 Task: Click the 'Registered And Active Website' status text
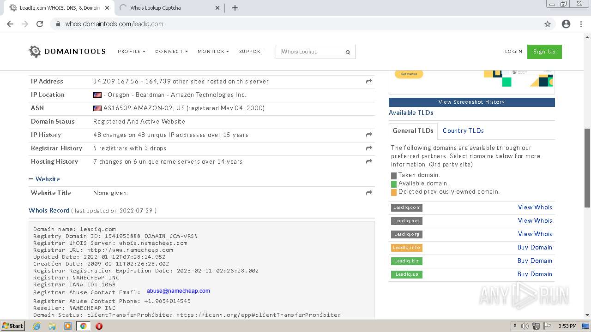[x=139, y=121]
